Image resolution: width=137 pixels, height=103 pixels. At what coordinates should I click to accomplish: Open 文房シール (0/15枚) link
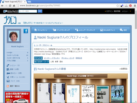click(x=18, y=77)
